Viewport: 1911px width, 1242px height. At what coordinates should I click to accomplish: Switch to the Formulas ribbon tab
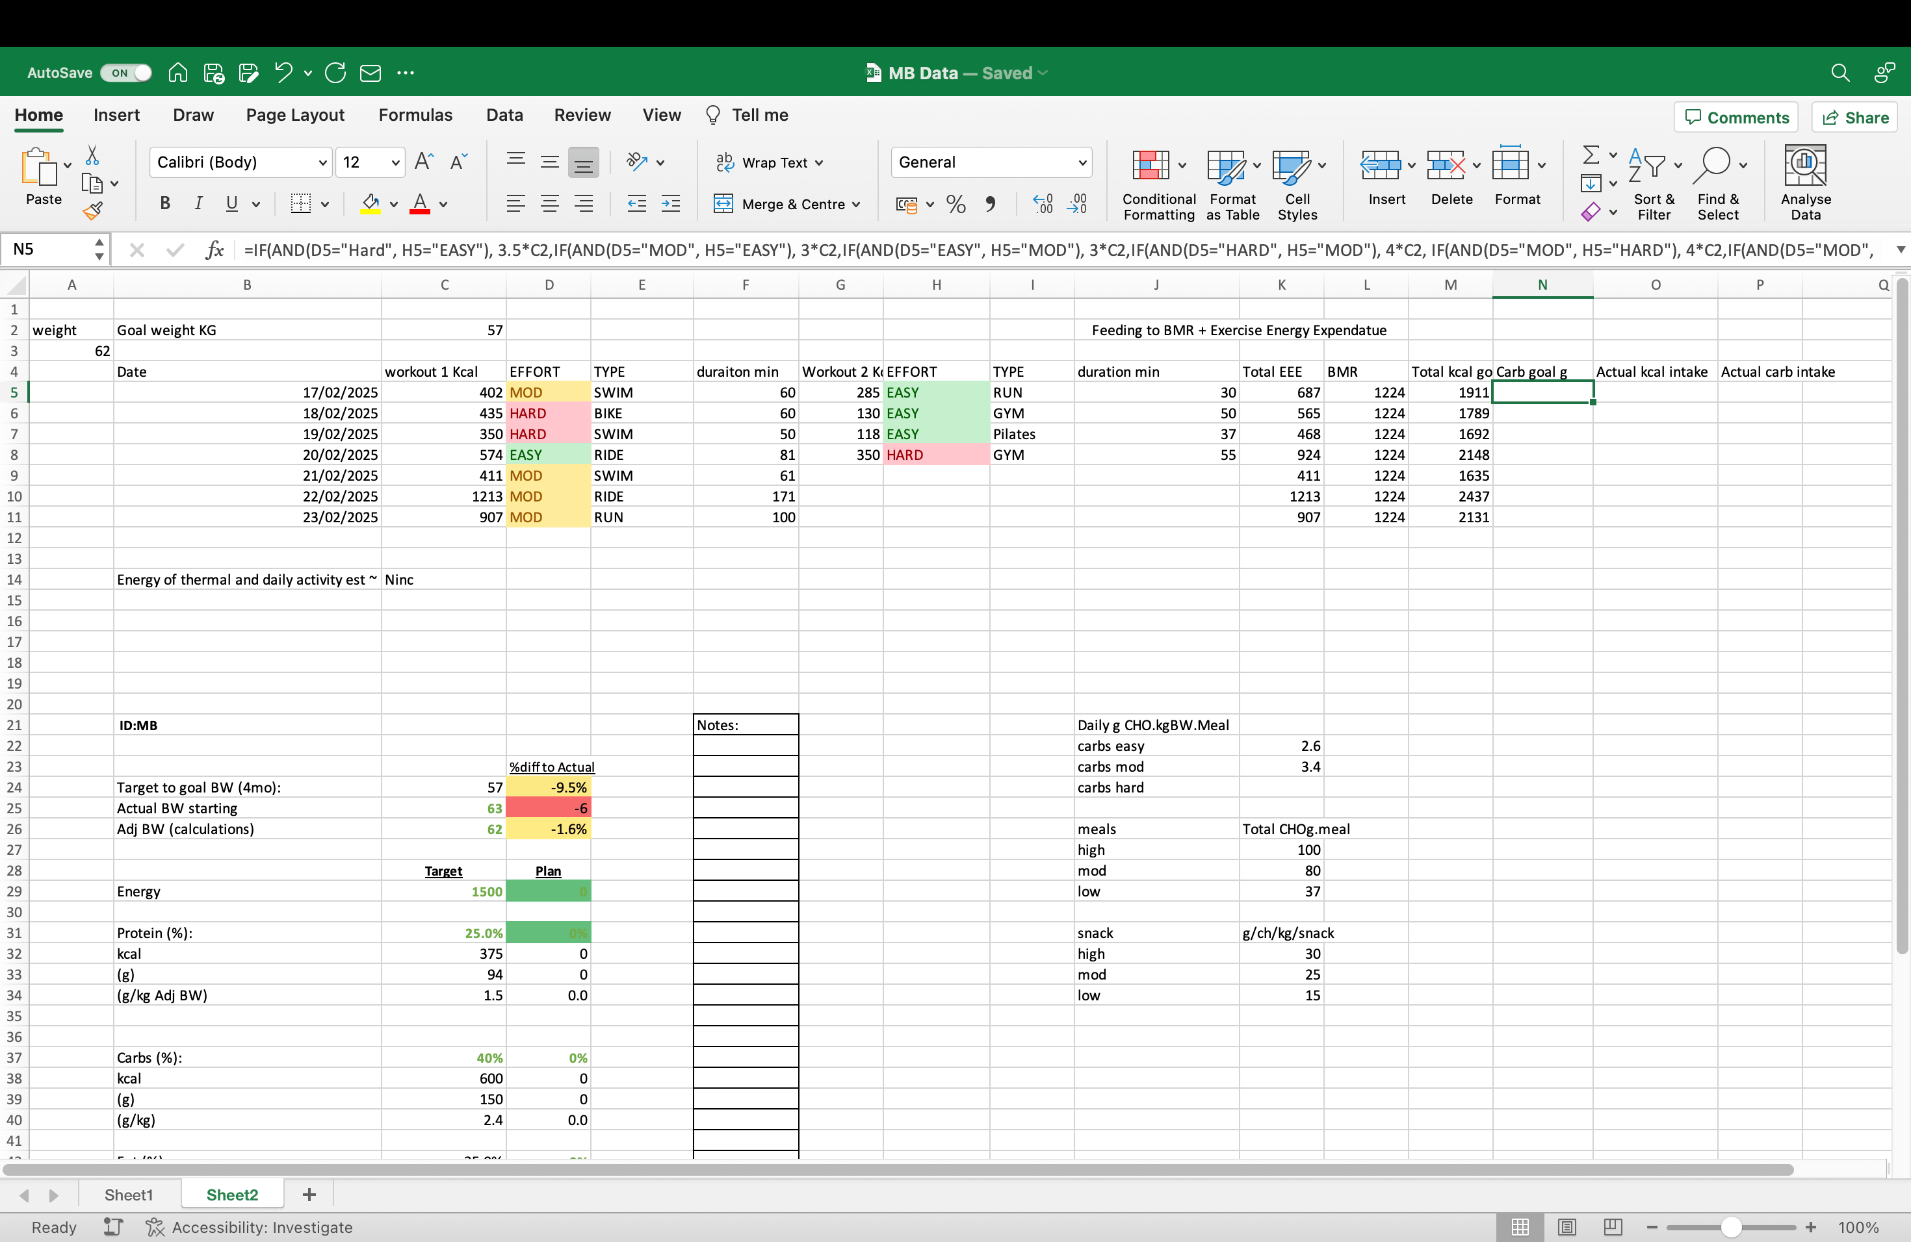(x=415, y=116)
